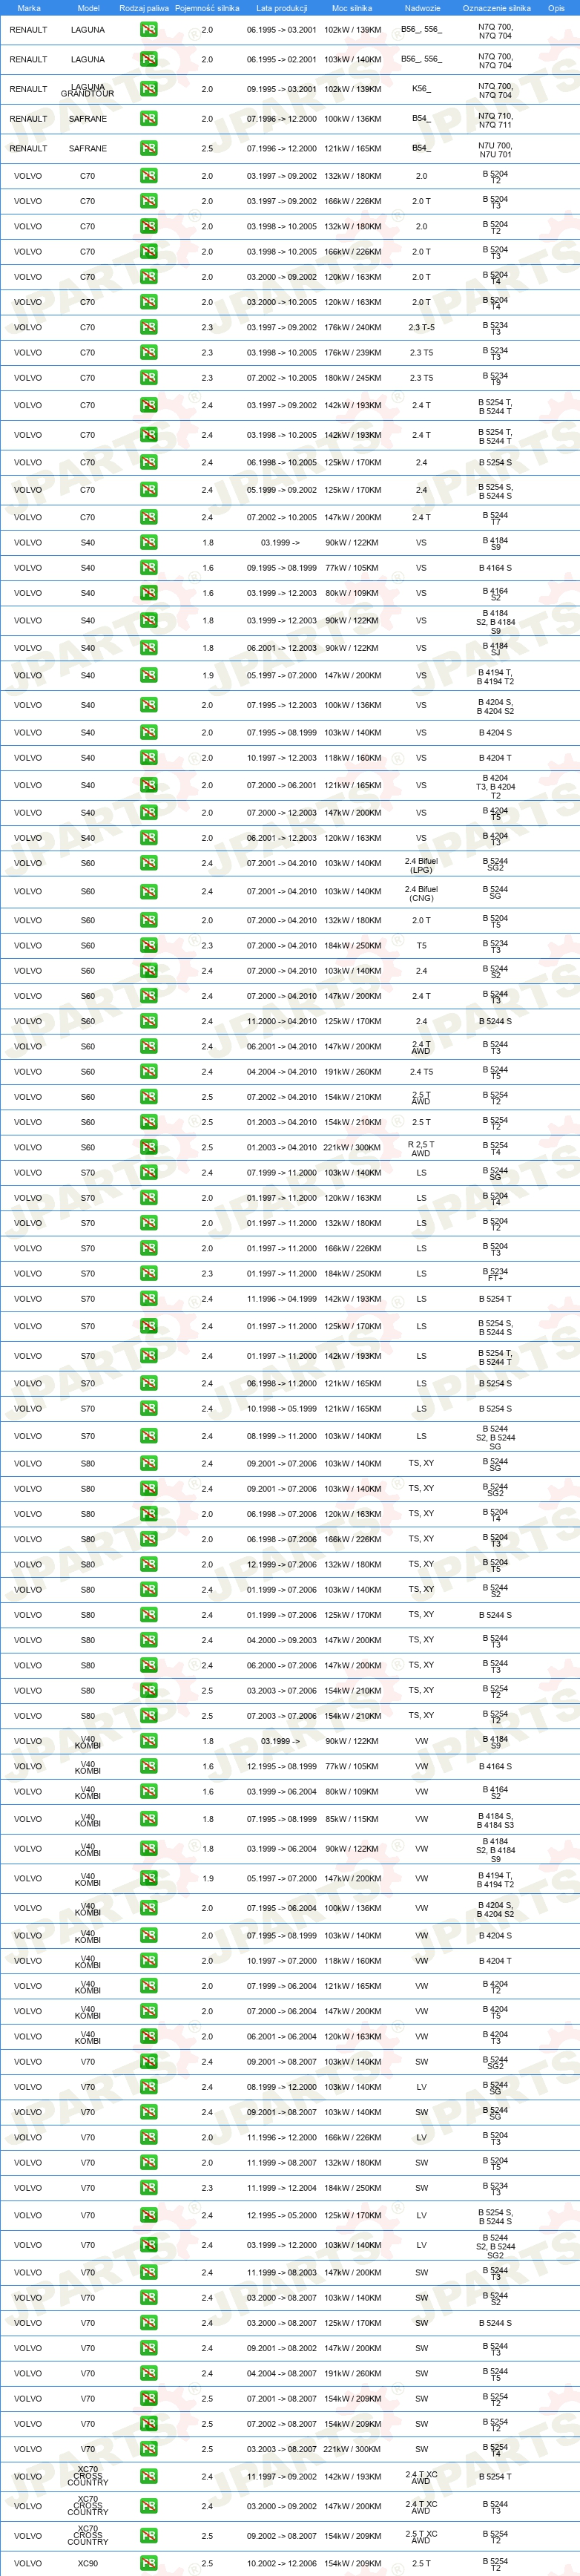Click the Nadwozie column header
Viewport: 580px width, 2576px height.
click(x=422, y=8)
